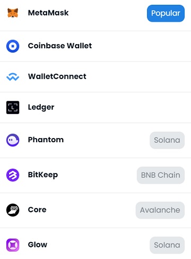Choose the BitKeep wallet name
191x259 pixels.
43,175
